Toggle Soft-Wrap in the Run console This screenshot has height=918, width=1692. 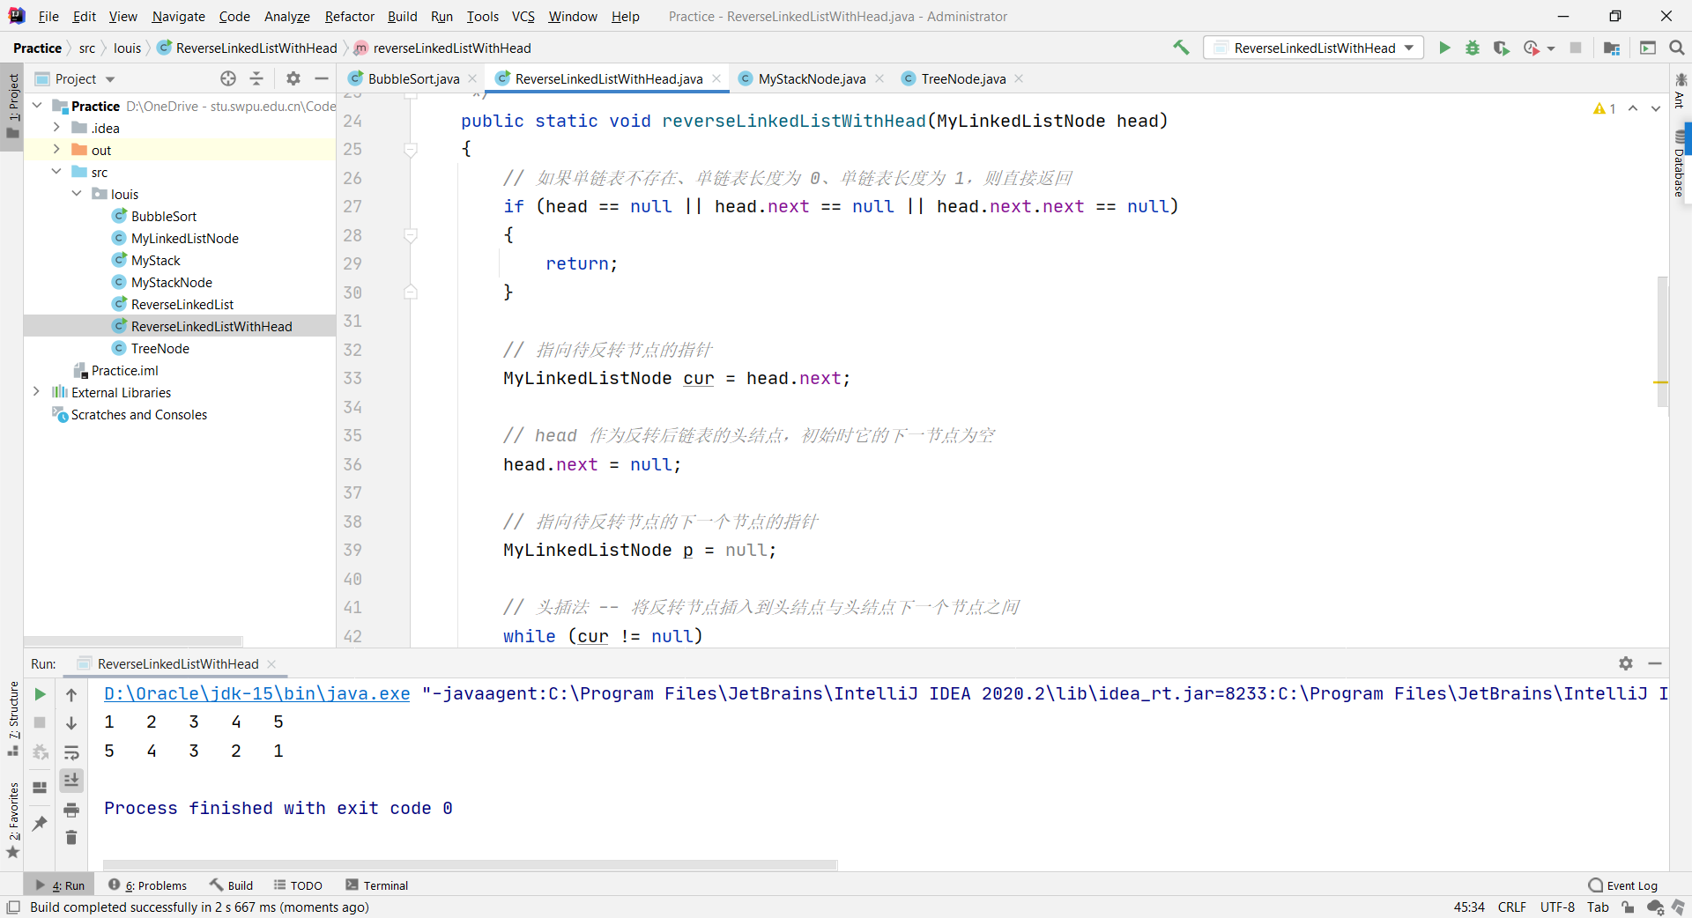71,752
